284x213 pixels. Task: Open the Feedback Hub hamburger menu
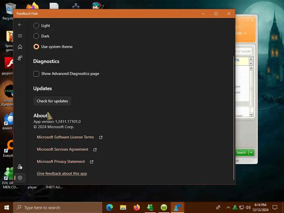click(20, 36)
